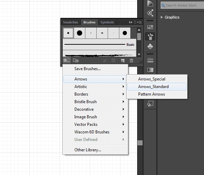Viewport: 204px width, 175px height.
Task: Select the angled oval brush thumbnail
Action: click(102, 33)
